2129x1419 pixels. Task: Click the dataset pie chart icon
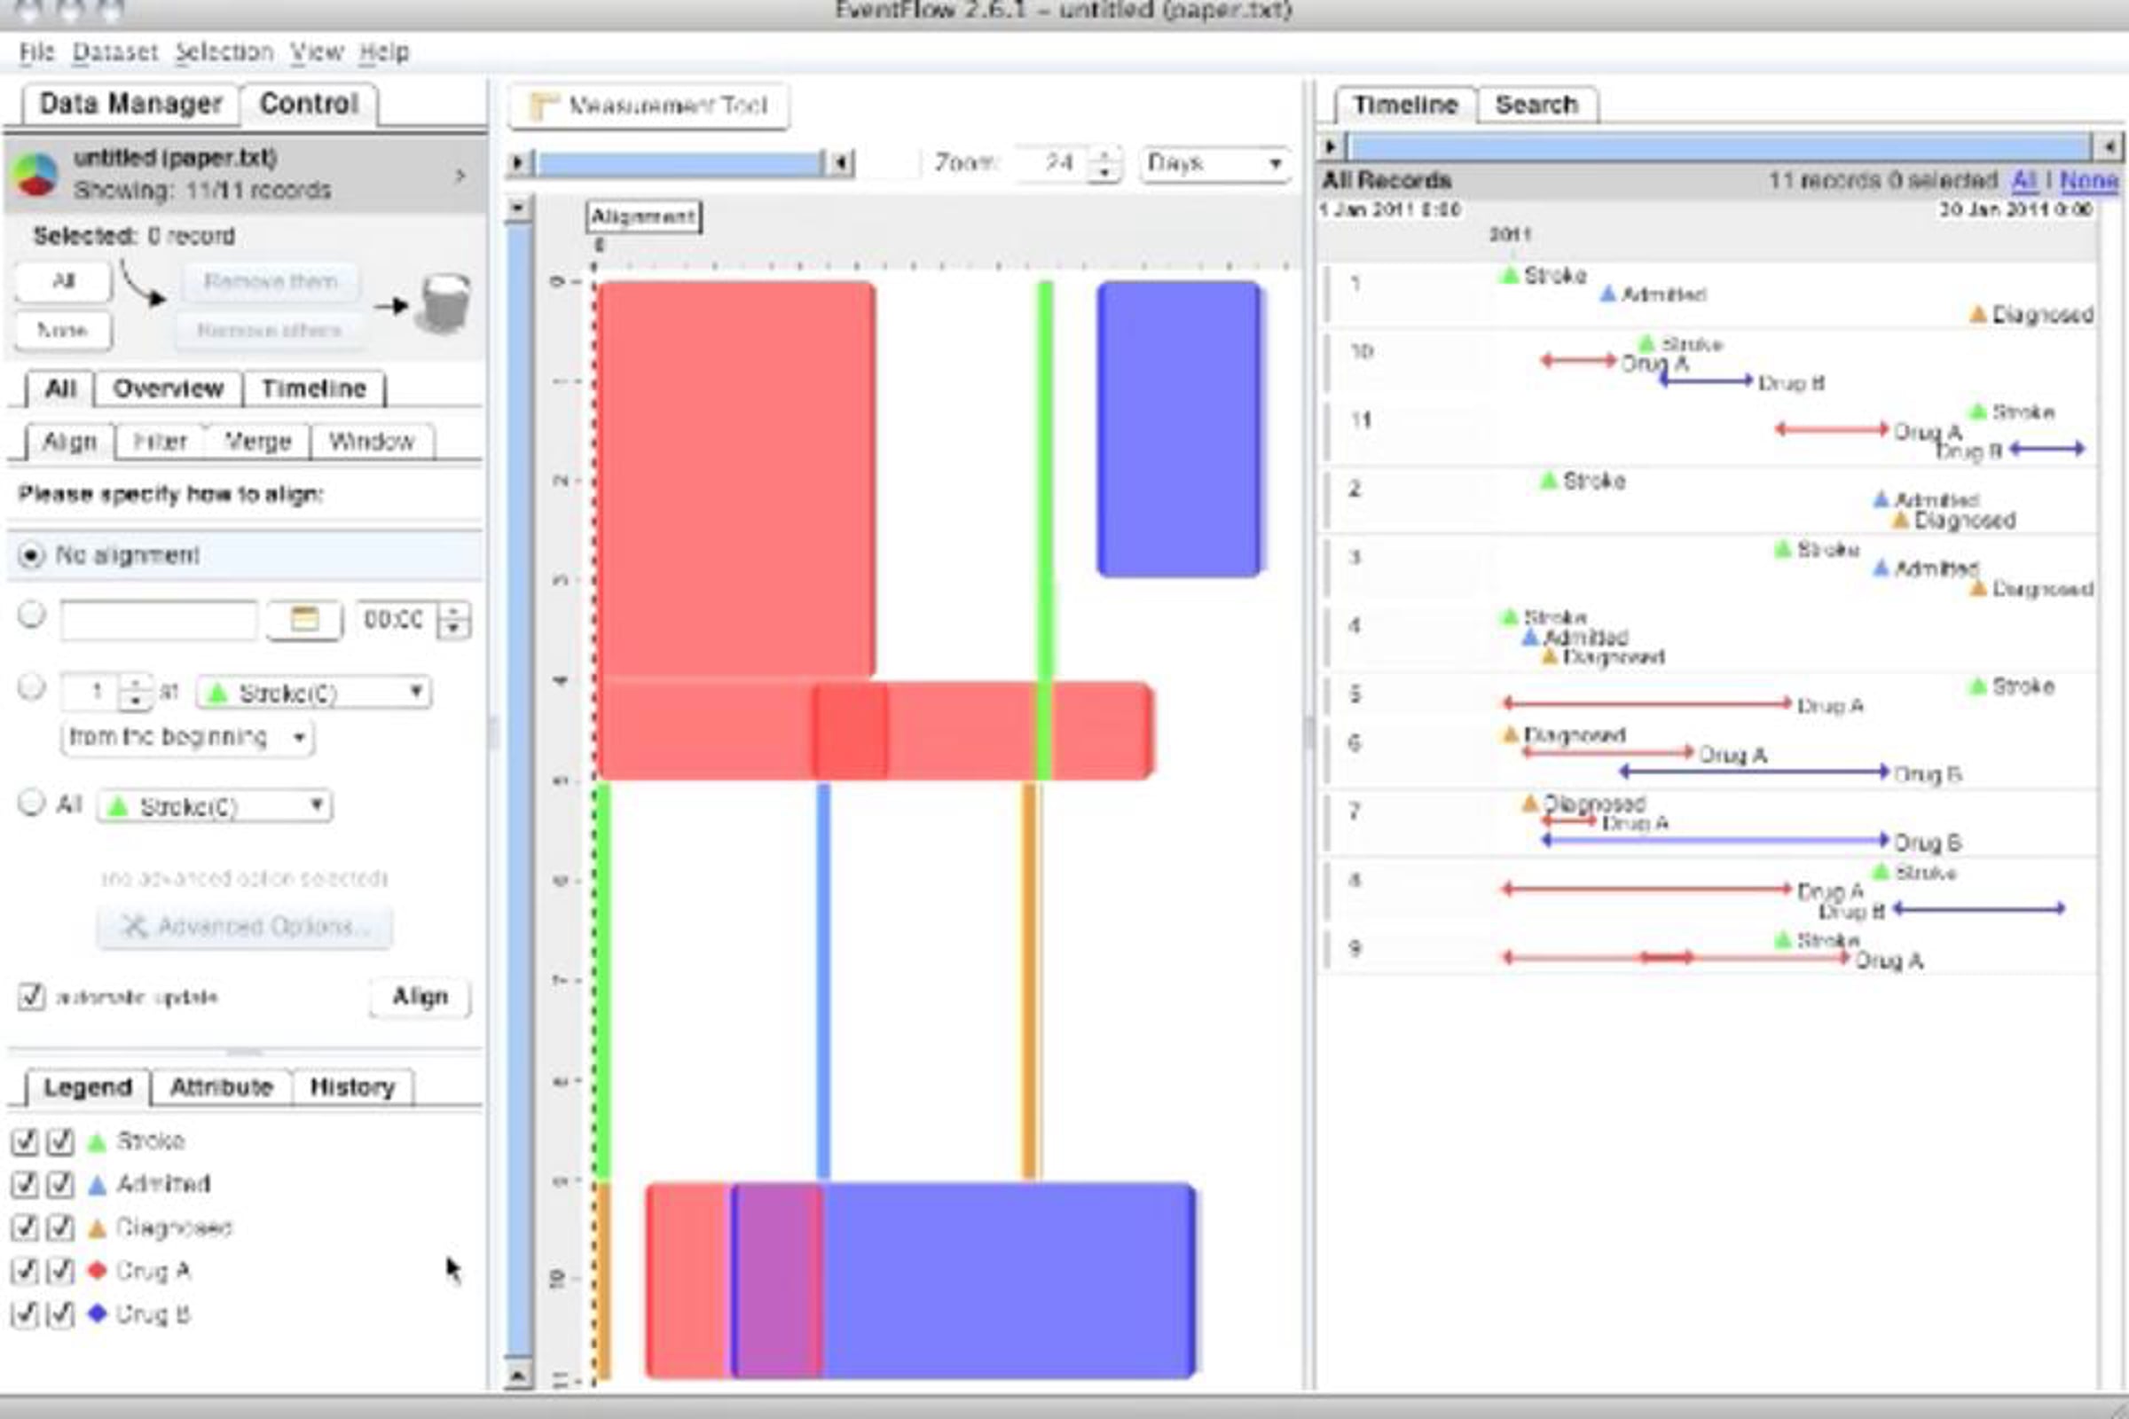(35, 174)
